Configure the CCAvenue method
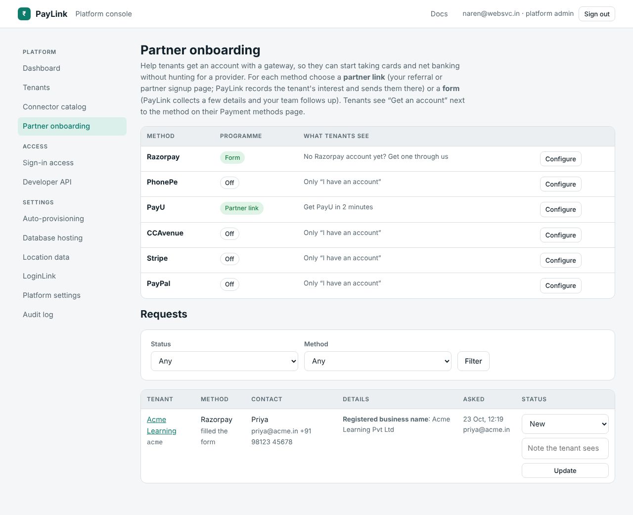633x515 pixels. click(560, 235)
